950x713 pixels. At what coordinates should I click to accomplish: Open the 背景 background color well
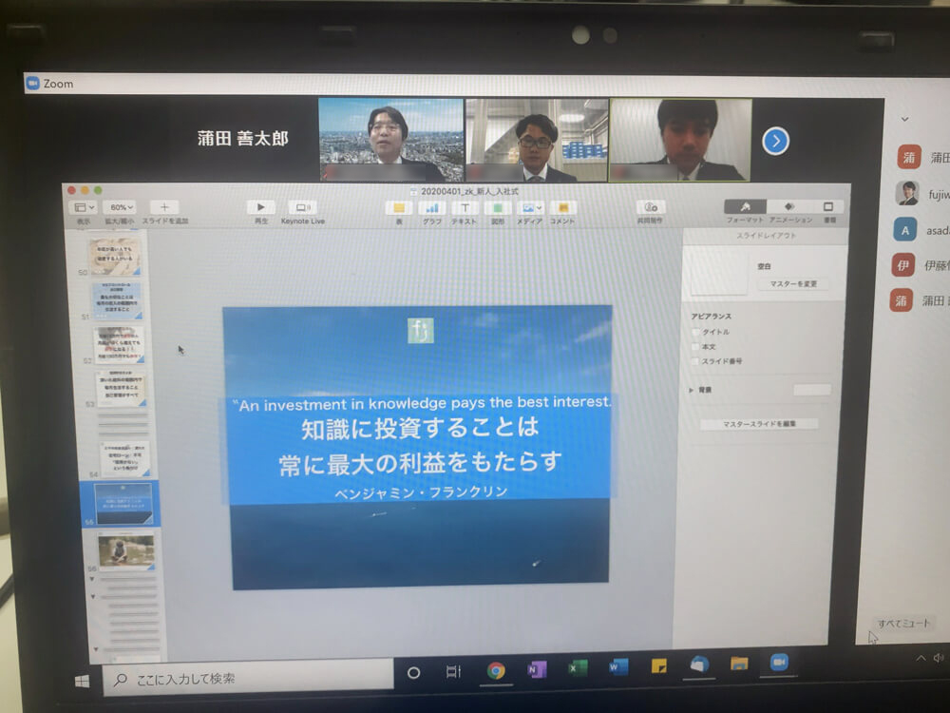pyautogui.click(x=812, y=390)
